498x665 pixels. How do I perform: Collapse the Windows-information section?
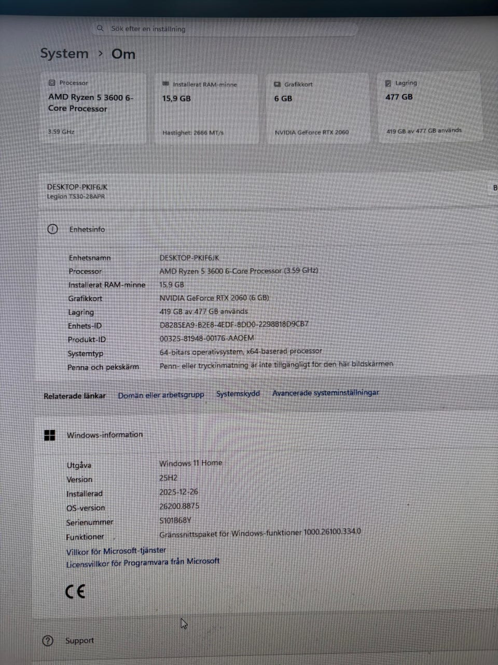pyautogui.click(x=267, y=435)
